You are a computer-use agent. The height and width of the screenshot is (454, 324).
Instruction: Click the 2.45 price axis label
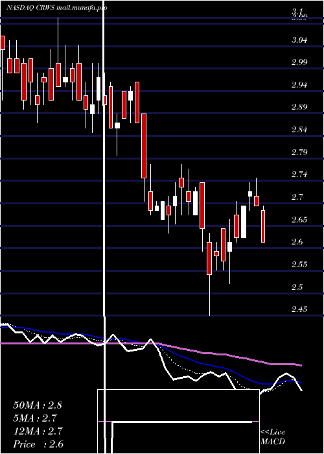[x=299, y=309]
